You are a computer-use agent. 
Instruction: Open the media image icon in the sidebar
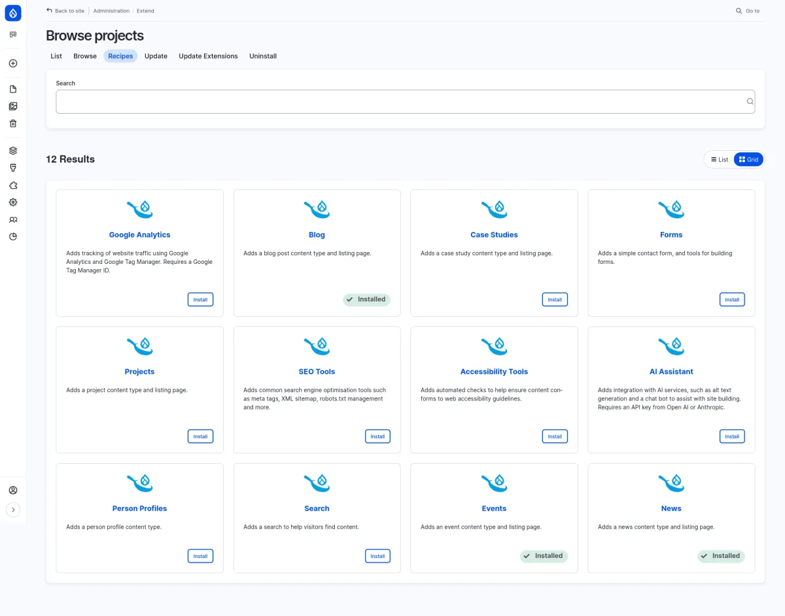13,106
